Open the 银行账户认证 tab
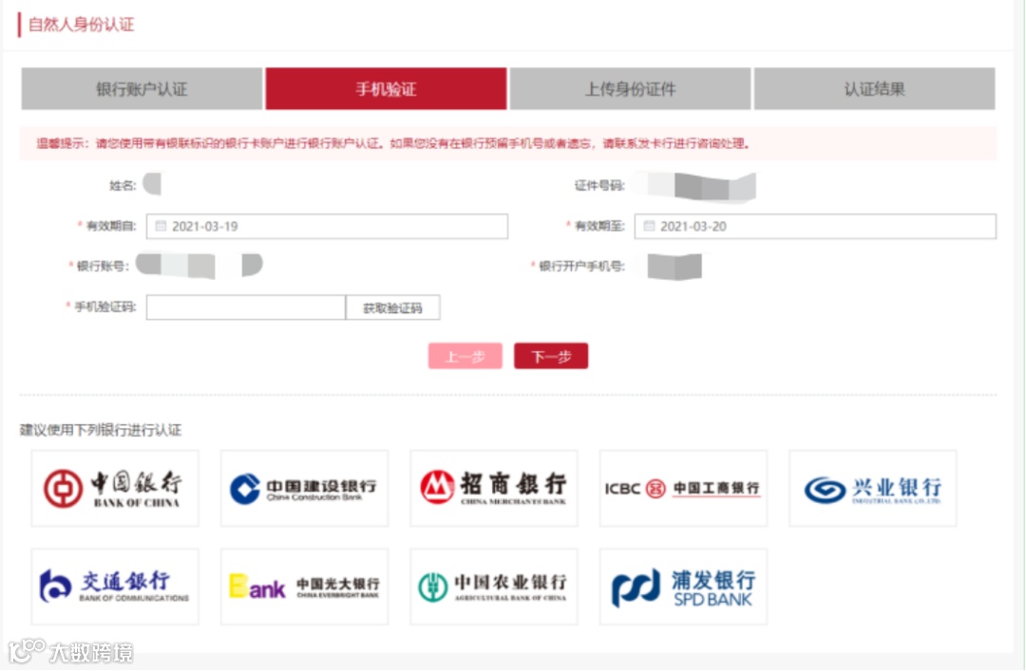Viewport: 1026px width, 671px height. click(142, 89)
